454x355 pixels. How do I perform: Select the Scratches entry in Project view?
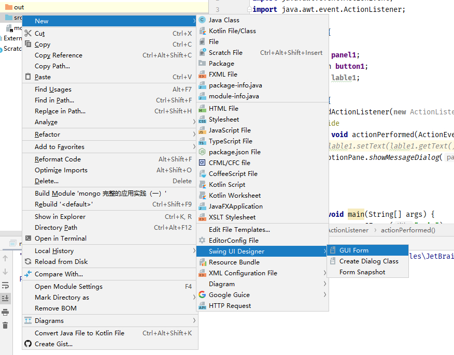click(11, 48)
